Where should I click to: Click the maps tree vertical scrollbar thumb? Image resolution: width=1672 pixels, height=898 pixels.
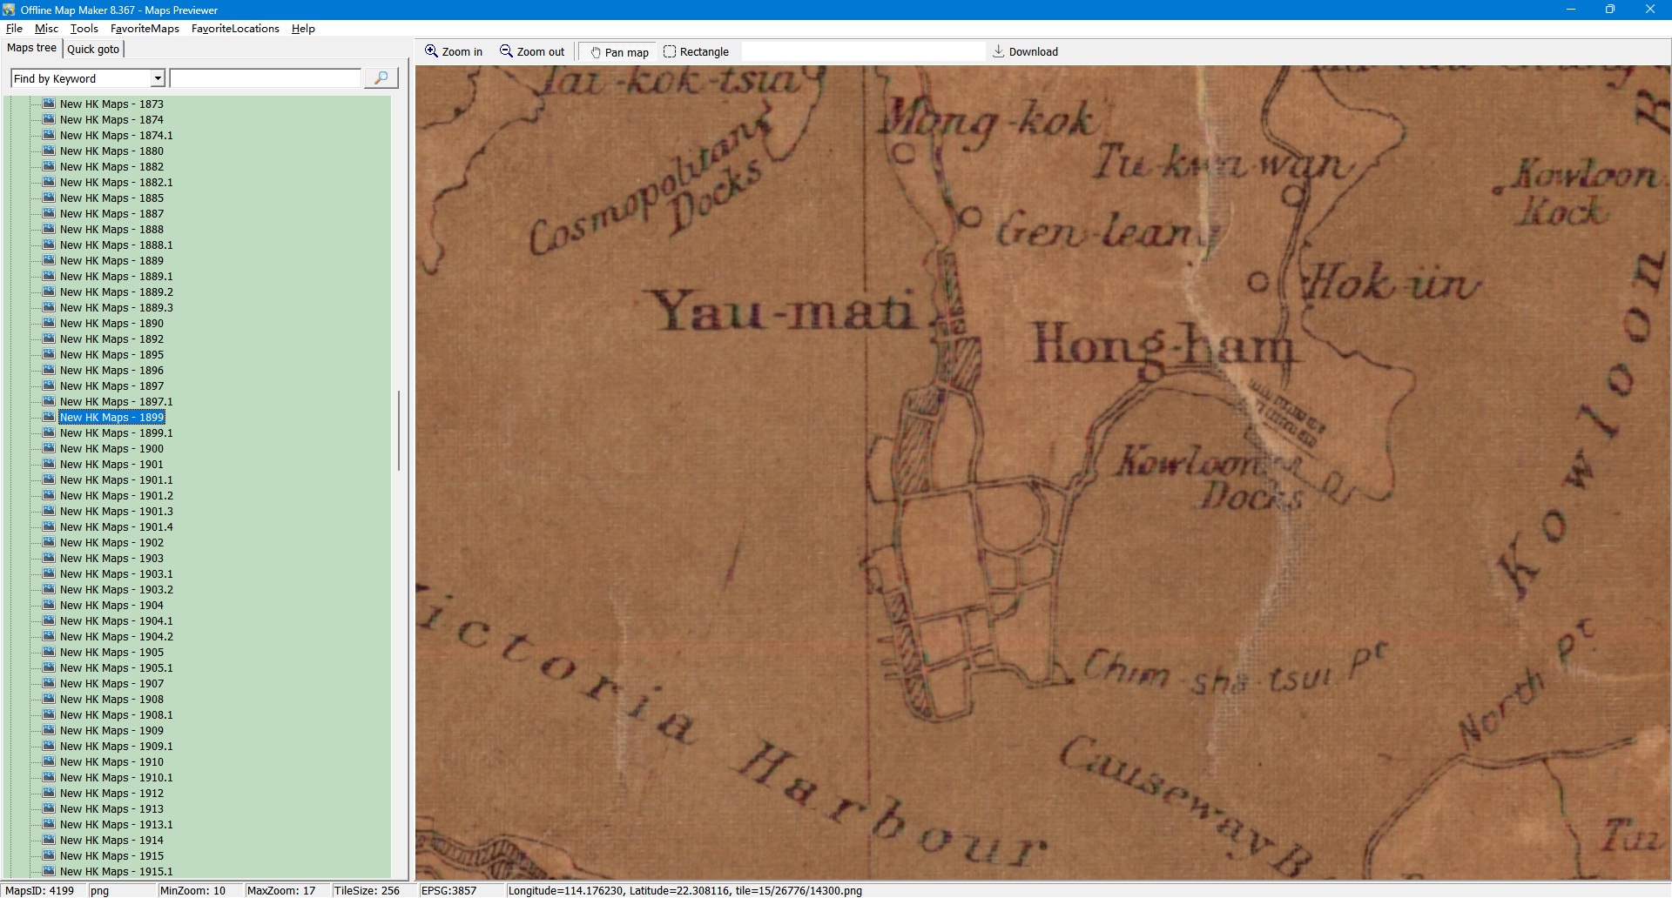tap(399, 431)
